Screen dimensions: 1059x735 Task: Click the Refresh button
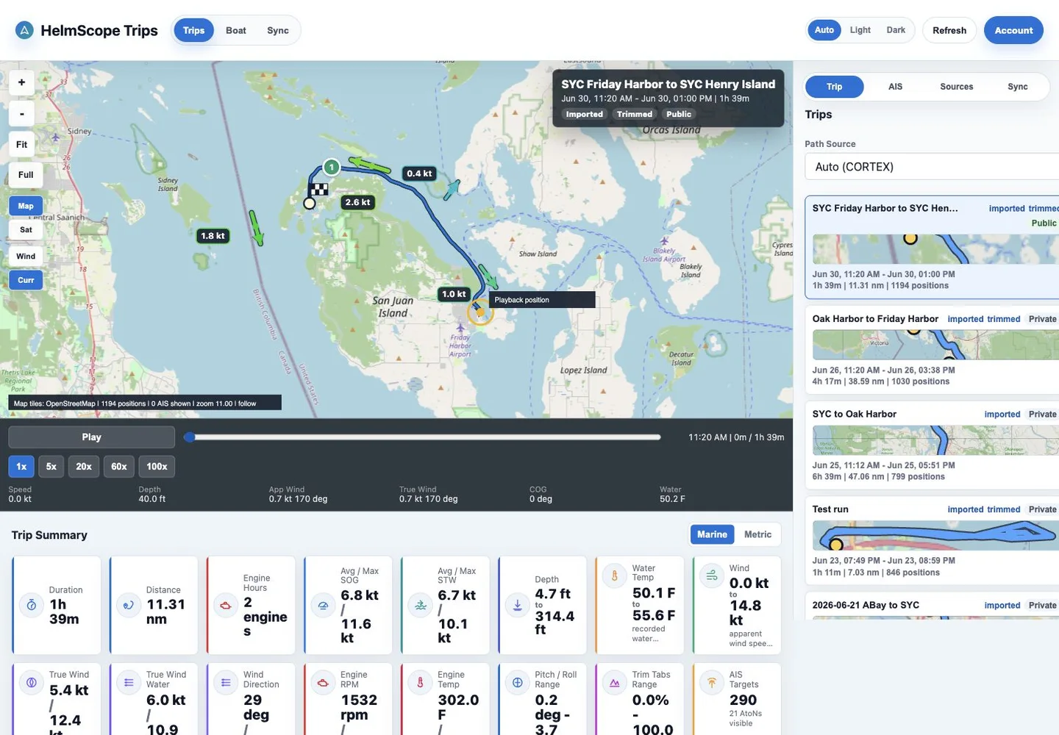click(x=949, y=30)
